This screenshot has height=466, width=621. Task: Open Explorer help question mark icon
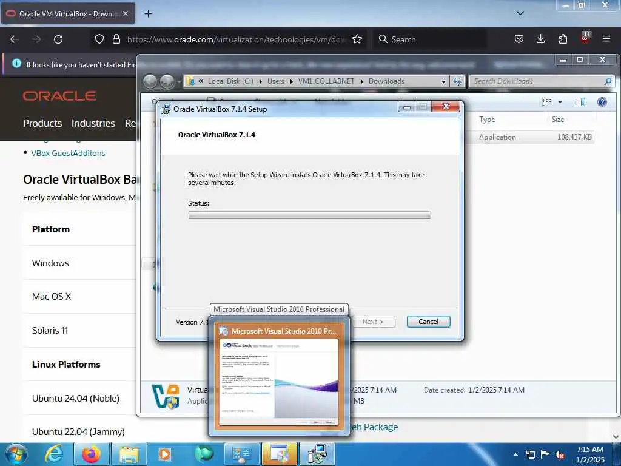point(602,102)
